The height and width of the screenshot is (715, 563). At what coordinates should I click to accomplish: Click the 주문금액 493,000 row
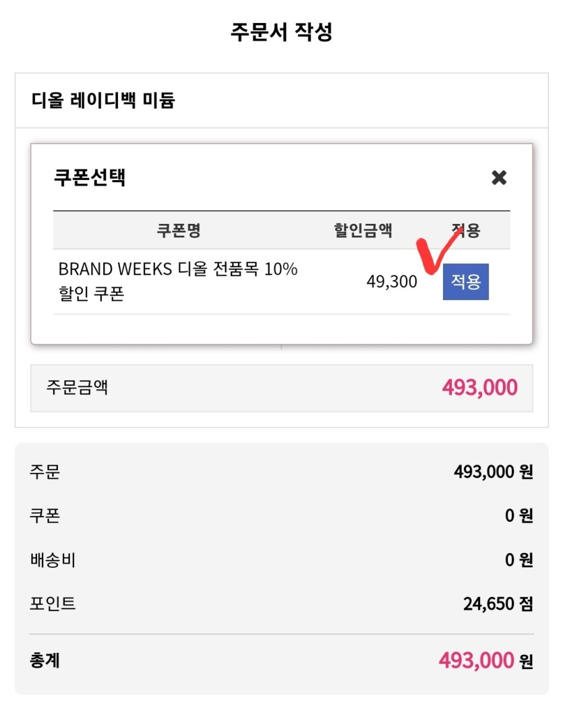tap(281, 388)
